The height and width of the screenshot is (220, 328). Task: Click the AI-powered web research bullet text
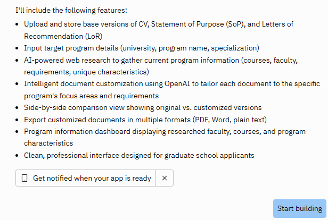coord(161,61)
